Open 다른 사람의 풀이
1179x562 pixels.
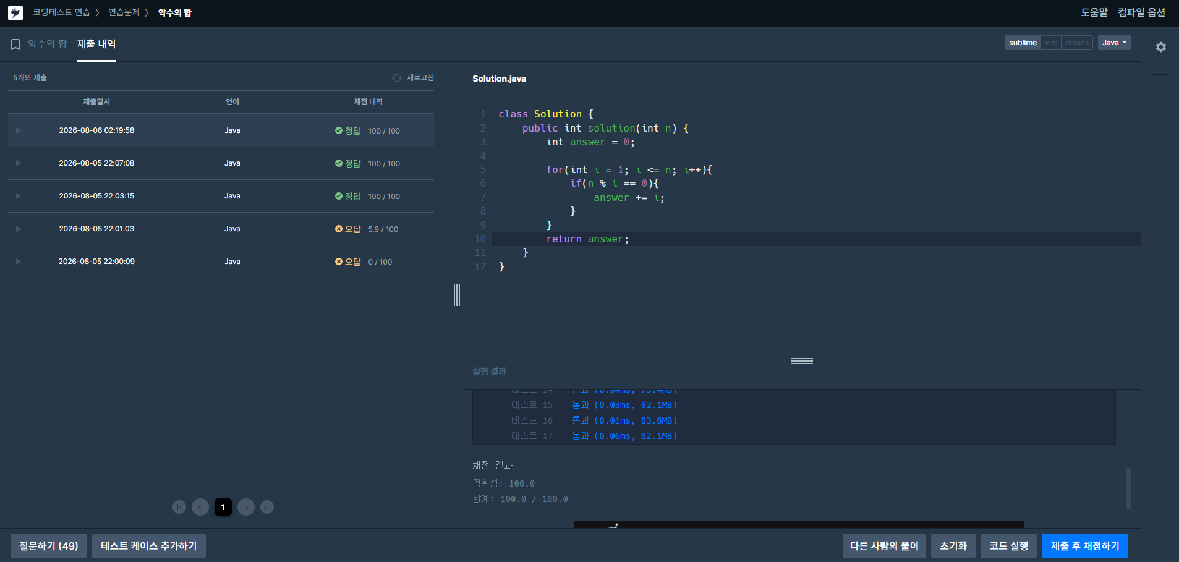[x=884, y=546]
